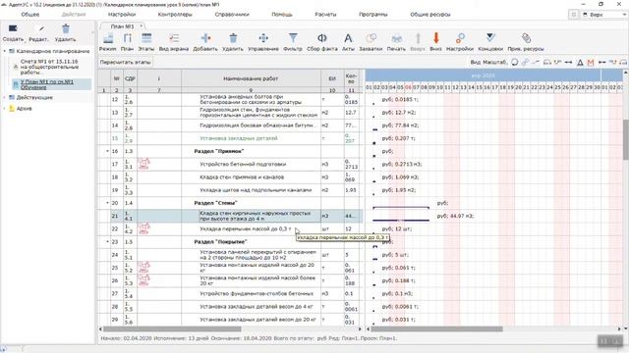Open the Верх dropdown at top right

click(603, 15)
